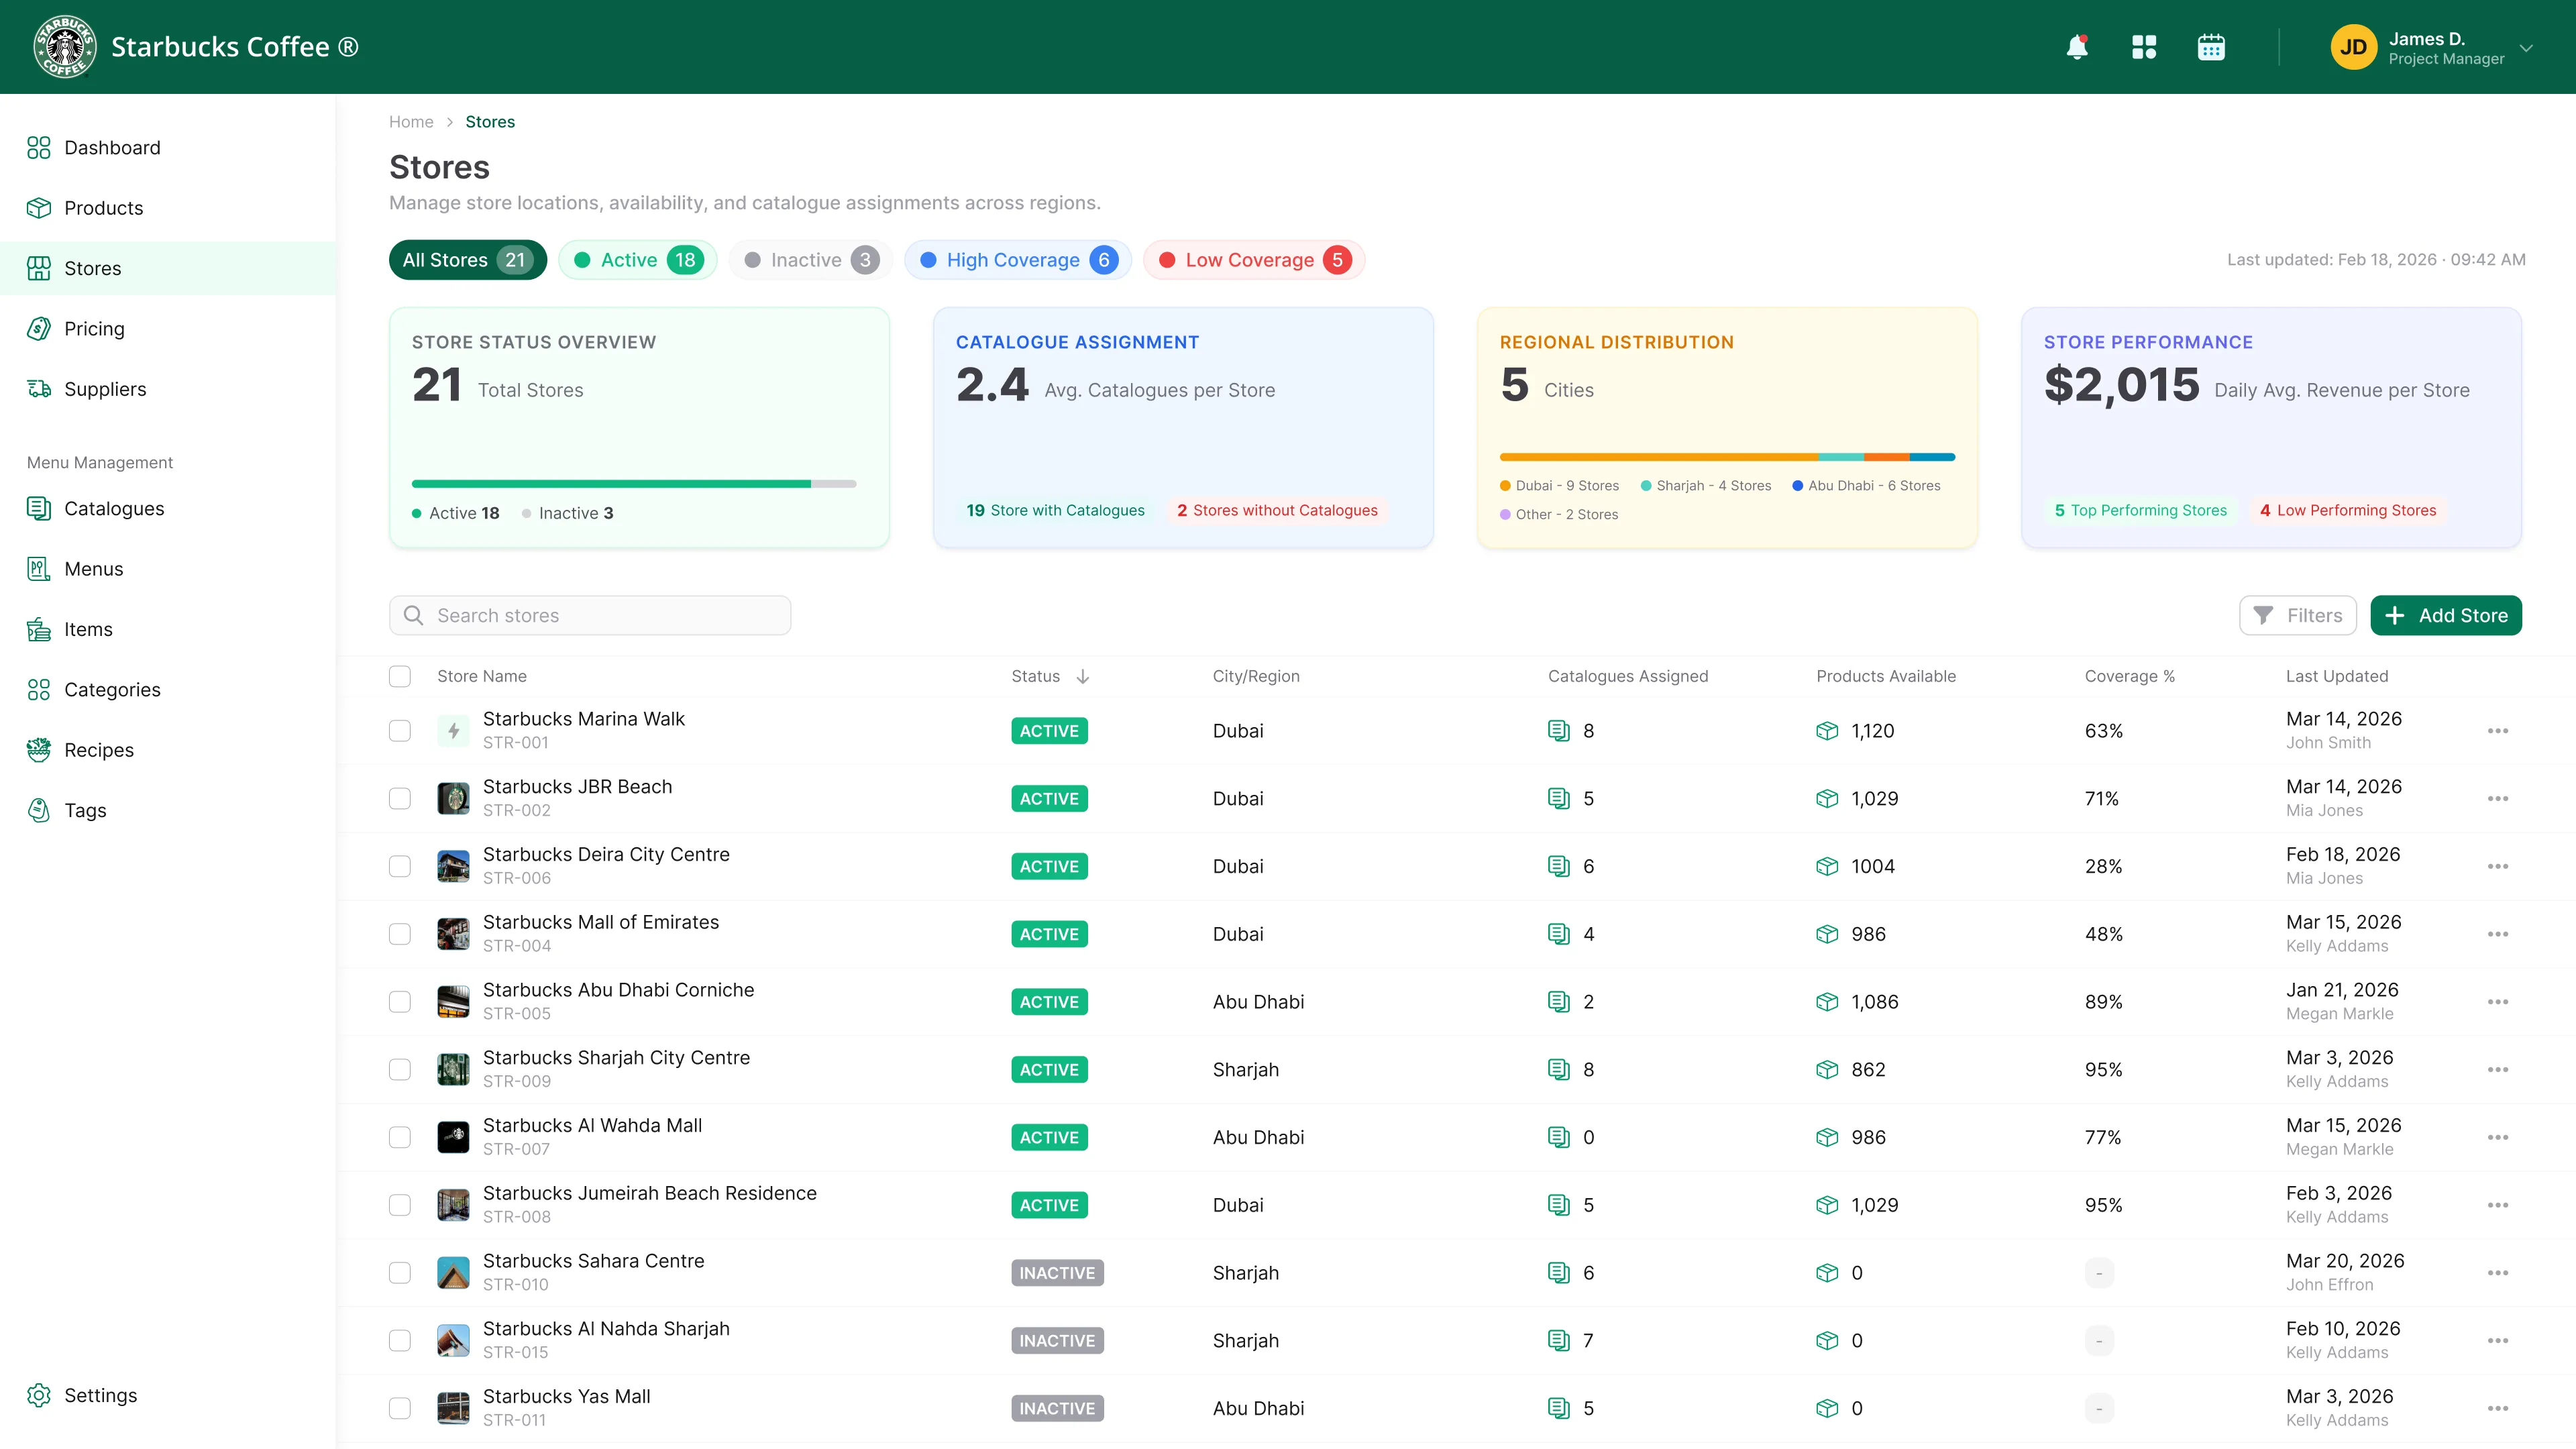Open row actions for Starbucks Marina Walk
This screenshot has width=2576, height=1449.
click(x=2498, y=731)
